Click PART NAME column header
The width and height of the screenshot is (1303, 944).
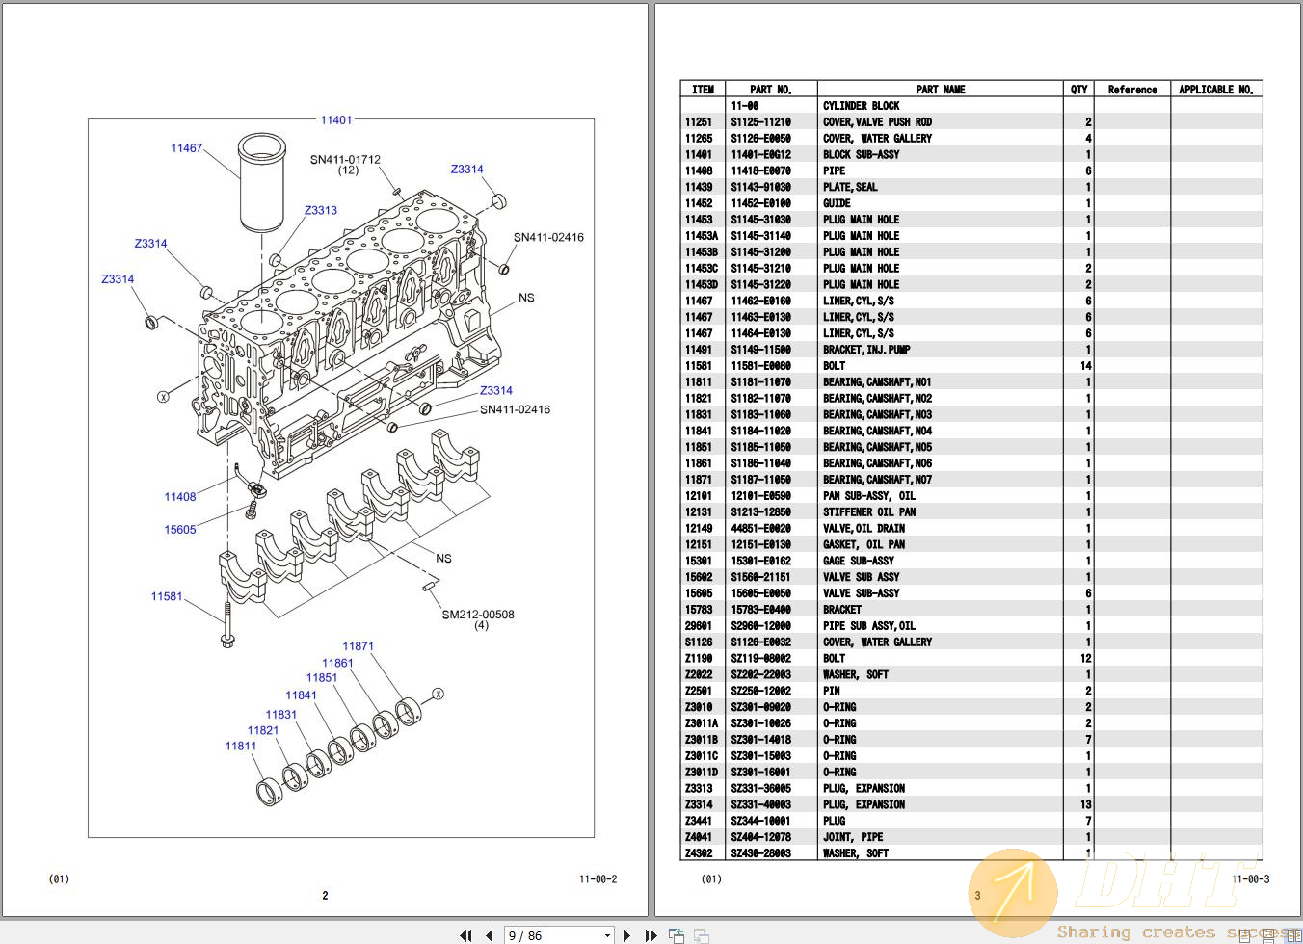[x=940, y=90]
